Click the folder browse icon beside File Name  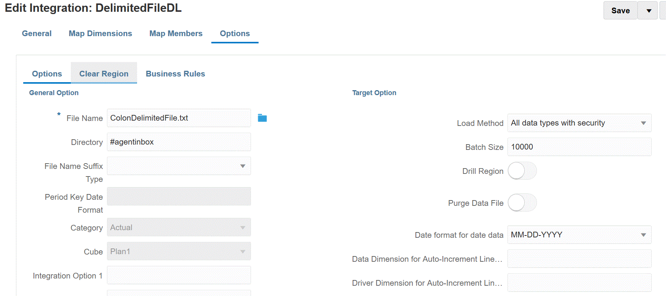[x=262, y=118]
